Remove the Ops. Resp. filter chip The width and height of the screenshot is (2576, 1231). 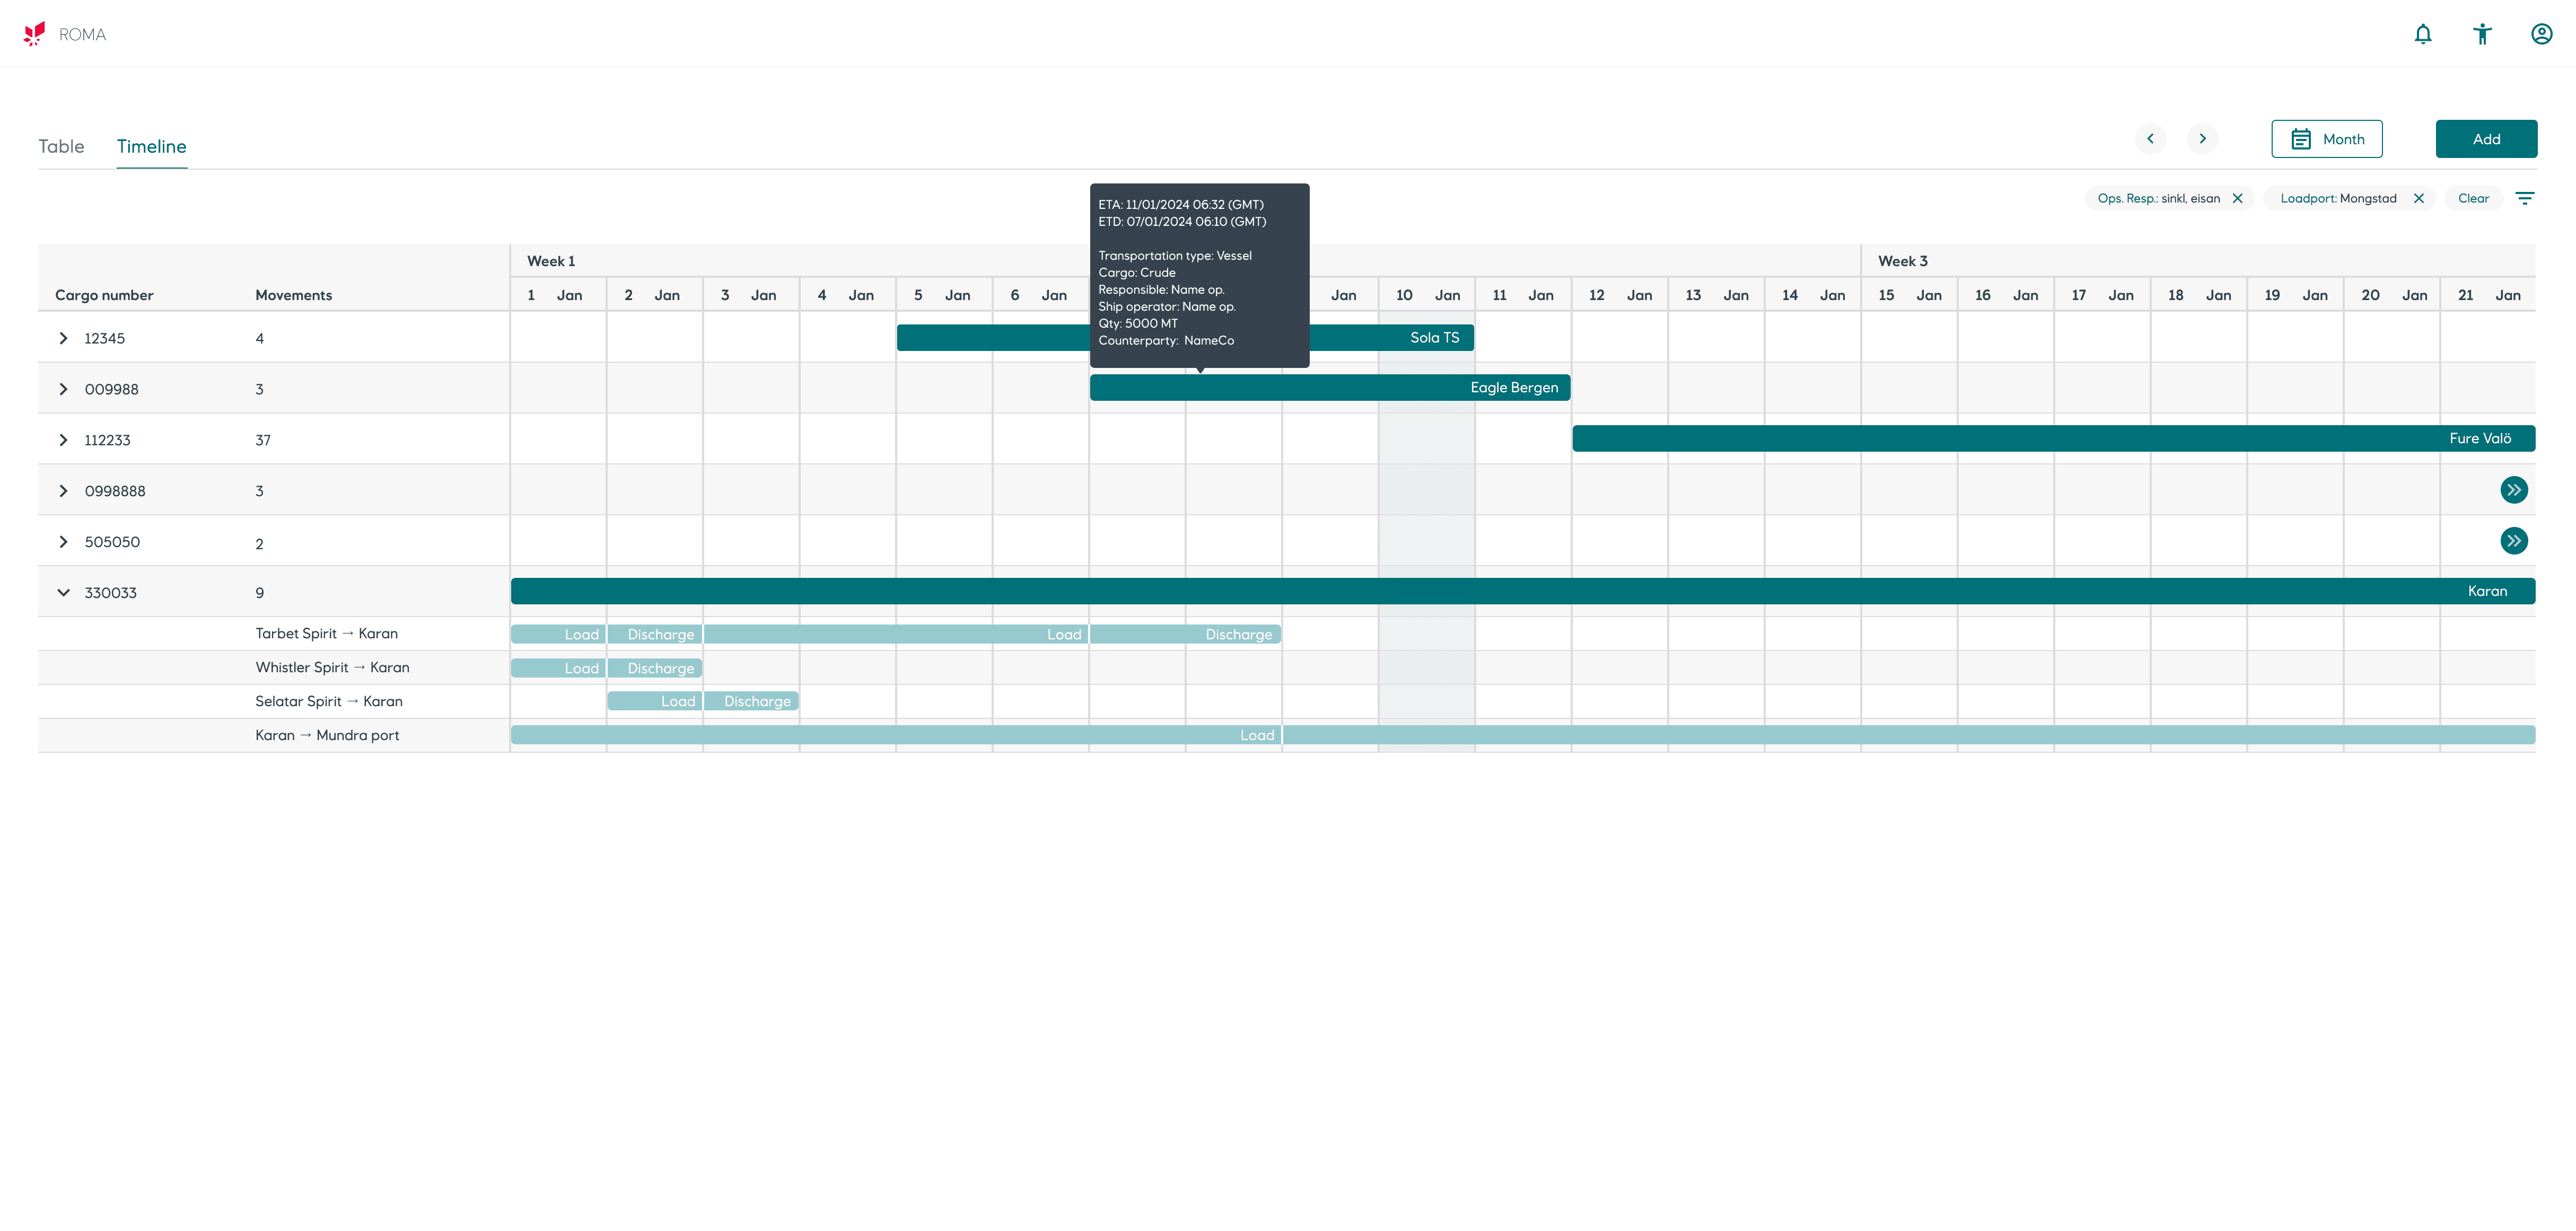(x=2237, y=198)
